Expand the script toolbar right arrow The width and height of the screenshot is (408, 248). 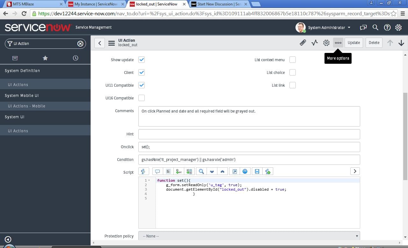tap(355, 171)
